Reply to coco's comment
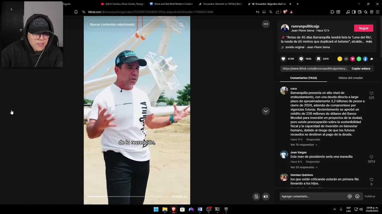Screen dimensions: 382x214 pyautogui.click(x=313, y=140)
